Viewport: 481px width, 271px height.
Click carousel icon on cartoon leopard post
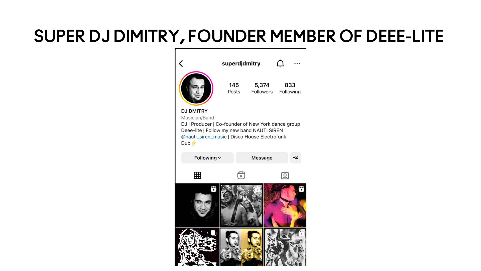[x=213, y=233]
